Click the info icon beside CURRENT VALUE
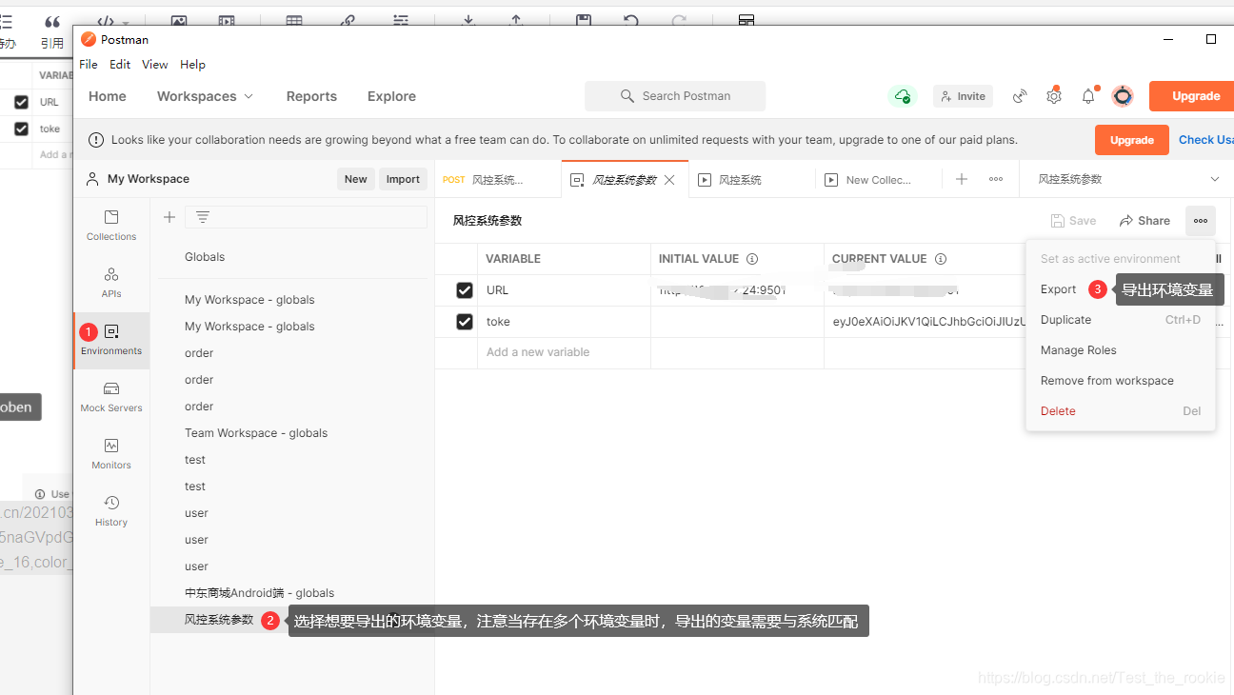 941,259
